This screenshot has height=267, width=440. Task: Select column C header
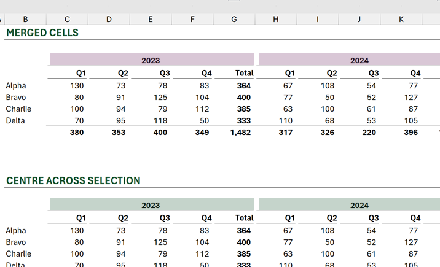tap(67, 19)
